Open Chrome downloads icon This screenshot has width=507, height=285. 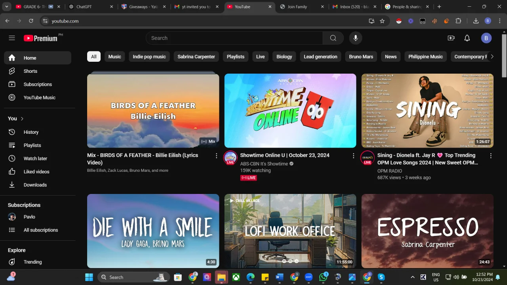click(476, 21)
